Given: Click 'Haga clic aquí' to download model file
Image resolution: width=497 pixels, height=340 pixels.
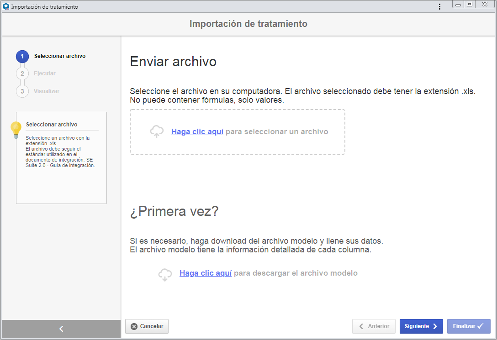Looking at the screenshot, I should [206, 273].
